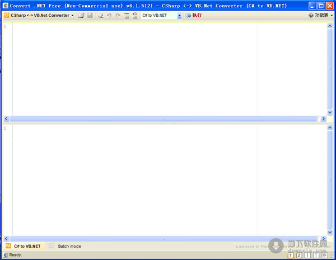
Task: Click the help icon beside 功能表
Action: pos(311,16)
